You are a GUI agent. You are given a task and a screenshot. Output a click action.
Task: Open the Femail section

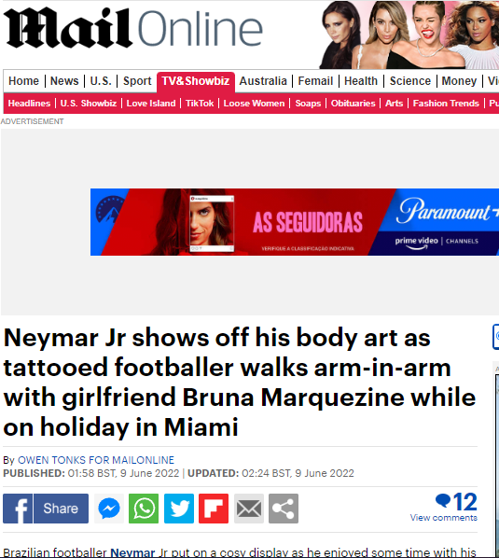[315, 81]
